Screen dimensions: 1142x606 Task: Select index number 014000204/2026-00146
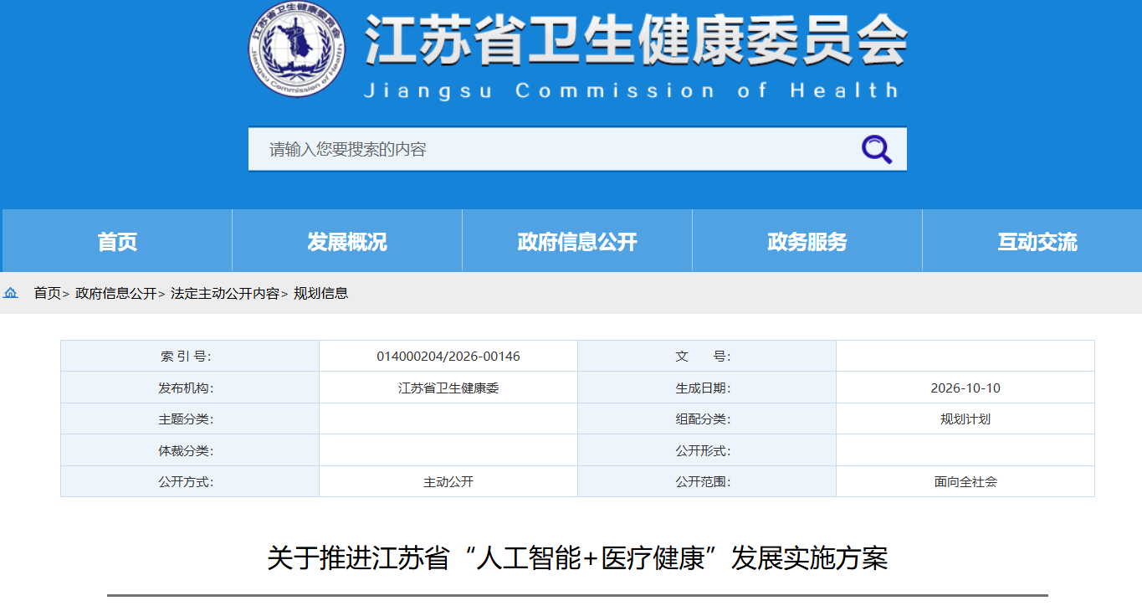(448, 357)
